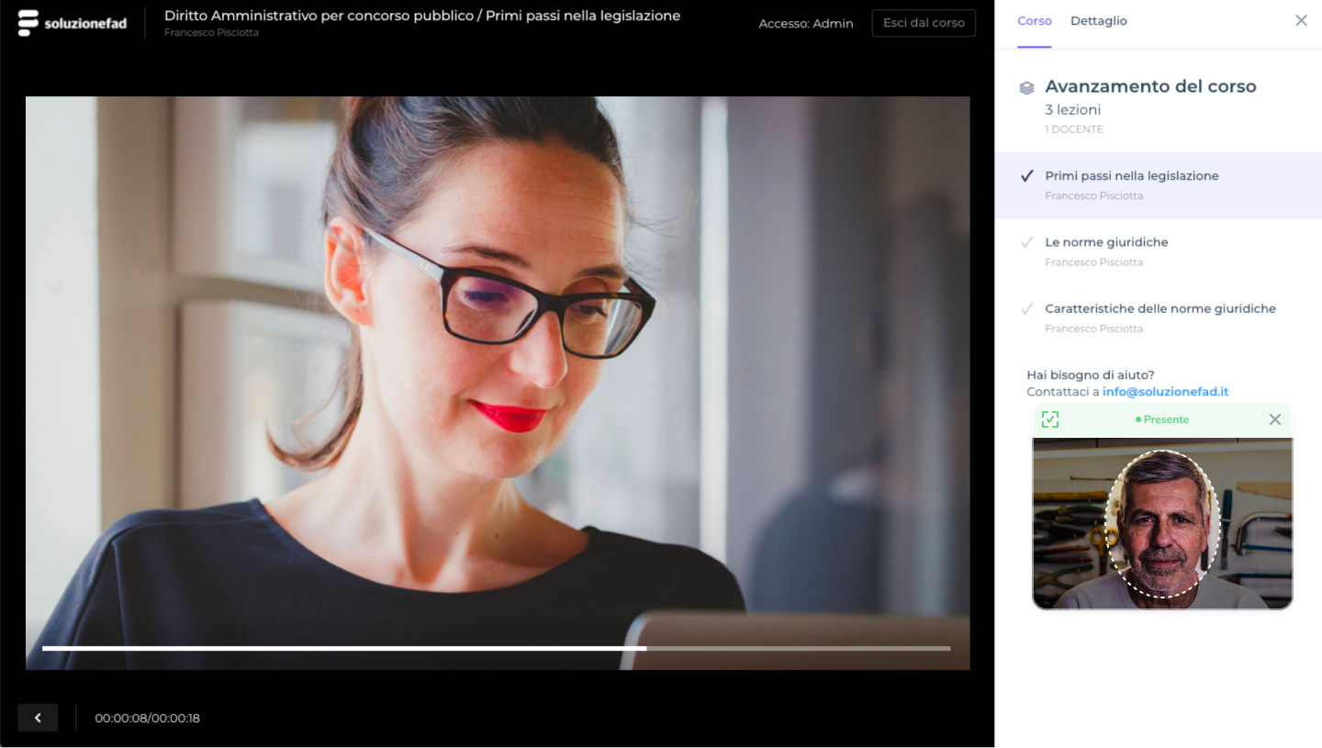Select the Le norme giuridiche lesson
The width and height of the screenshot is (1322, 748).
tap(1106, 242)
